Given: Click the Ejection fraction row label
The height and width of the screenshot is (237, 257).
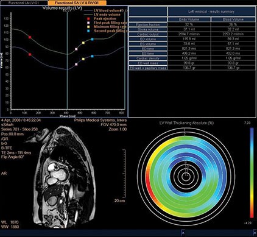Looking at the screenshot, I should [148, 24].
